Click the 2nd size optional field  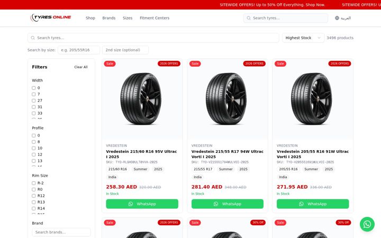tap(125, 50)
